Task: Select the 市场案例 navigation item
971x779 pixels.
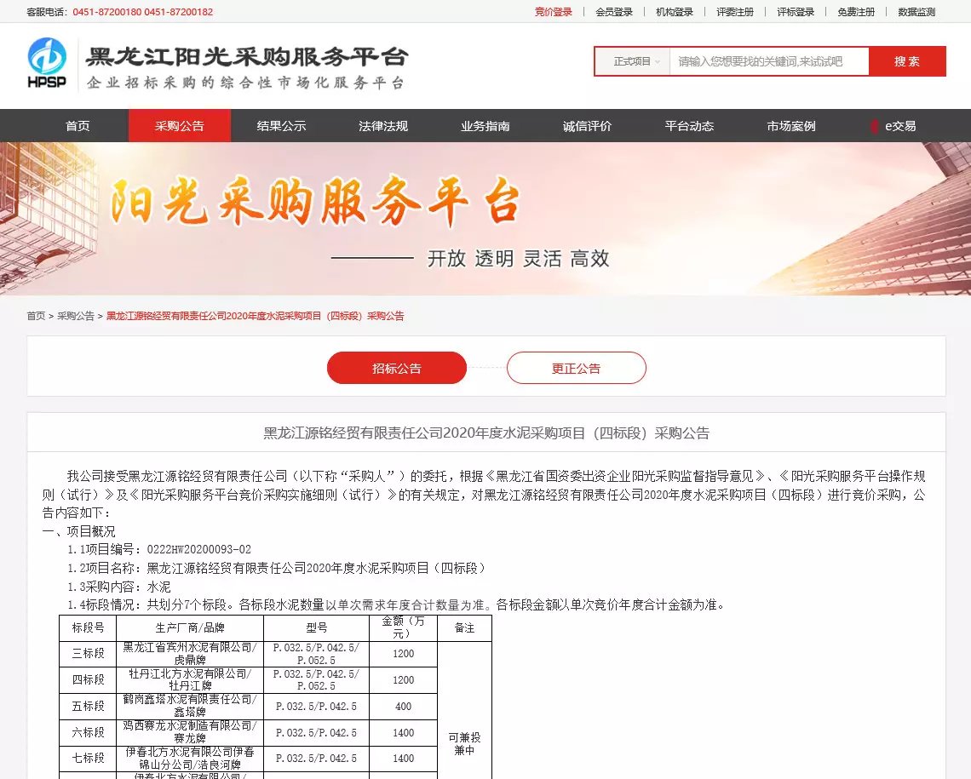Action: pos(790,126)
